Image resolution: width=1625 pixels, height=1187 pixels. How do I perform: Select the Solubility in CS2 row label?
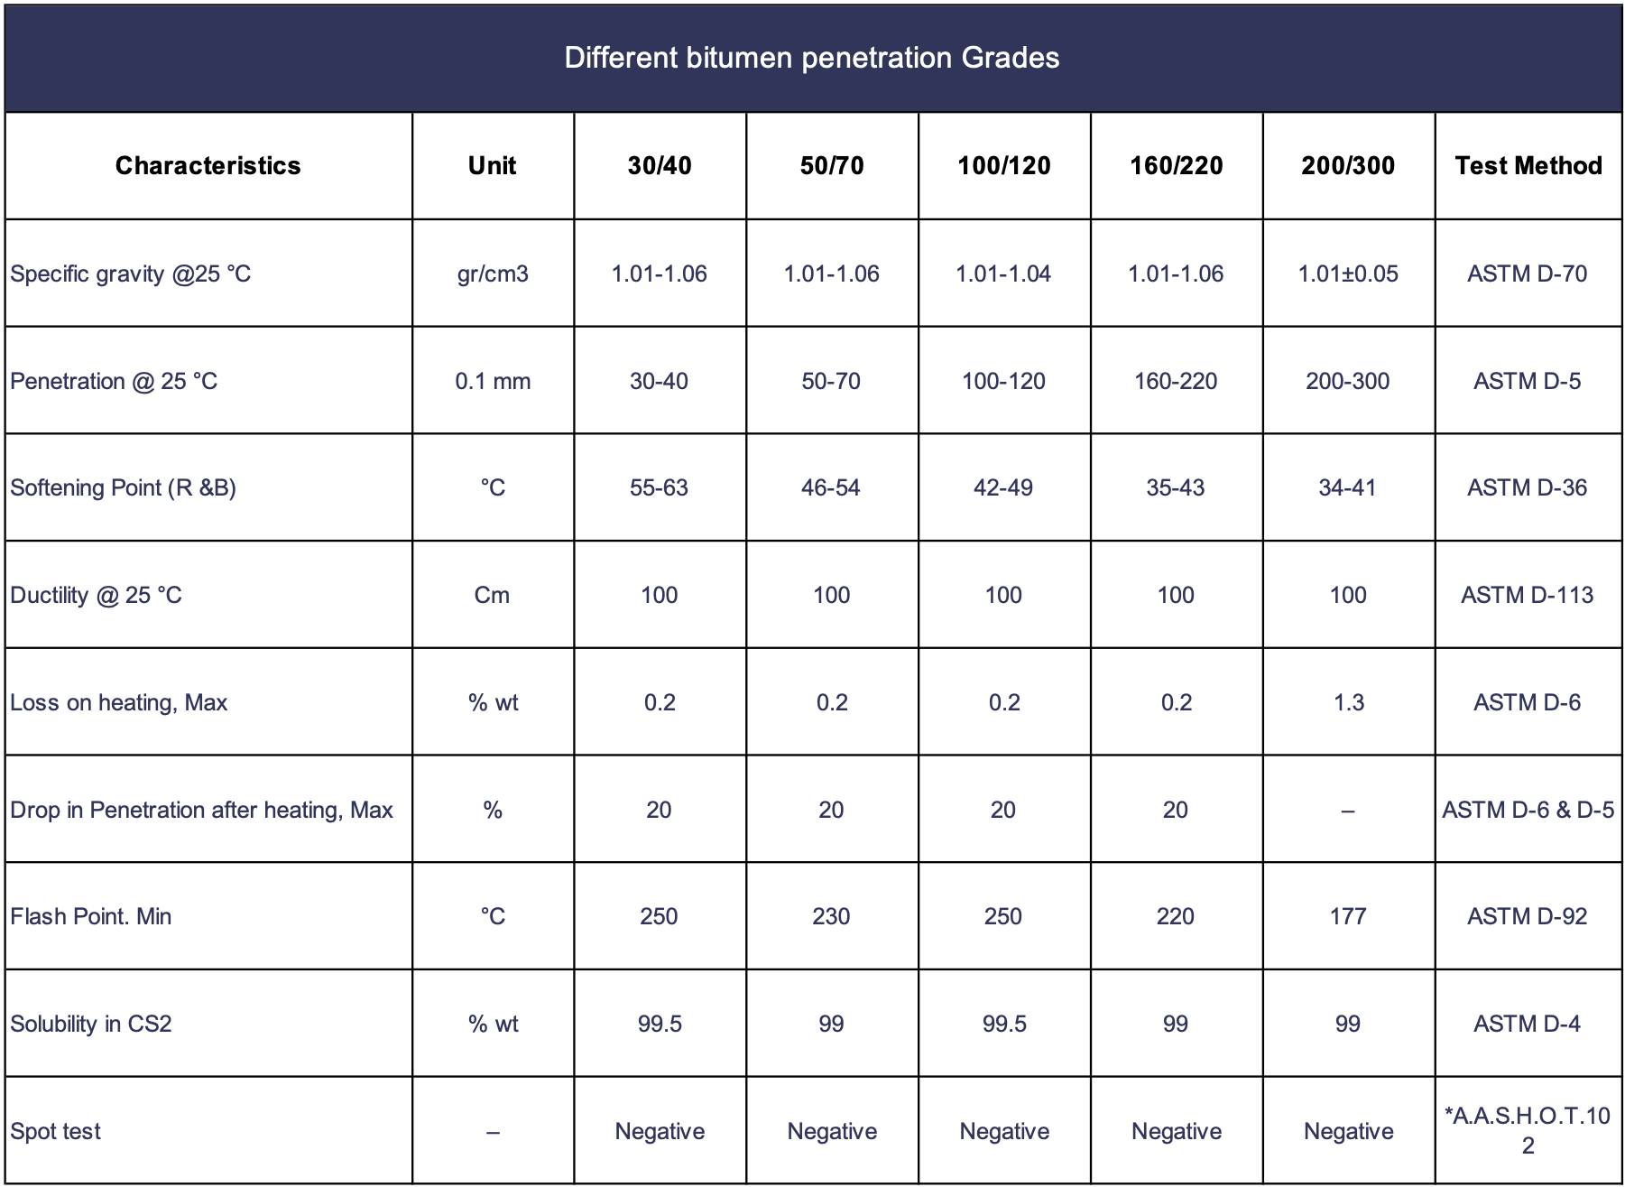click(x=90, y=1024)
